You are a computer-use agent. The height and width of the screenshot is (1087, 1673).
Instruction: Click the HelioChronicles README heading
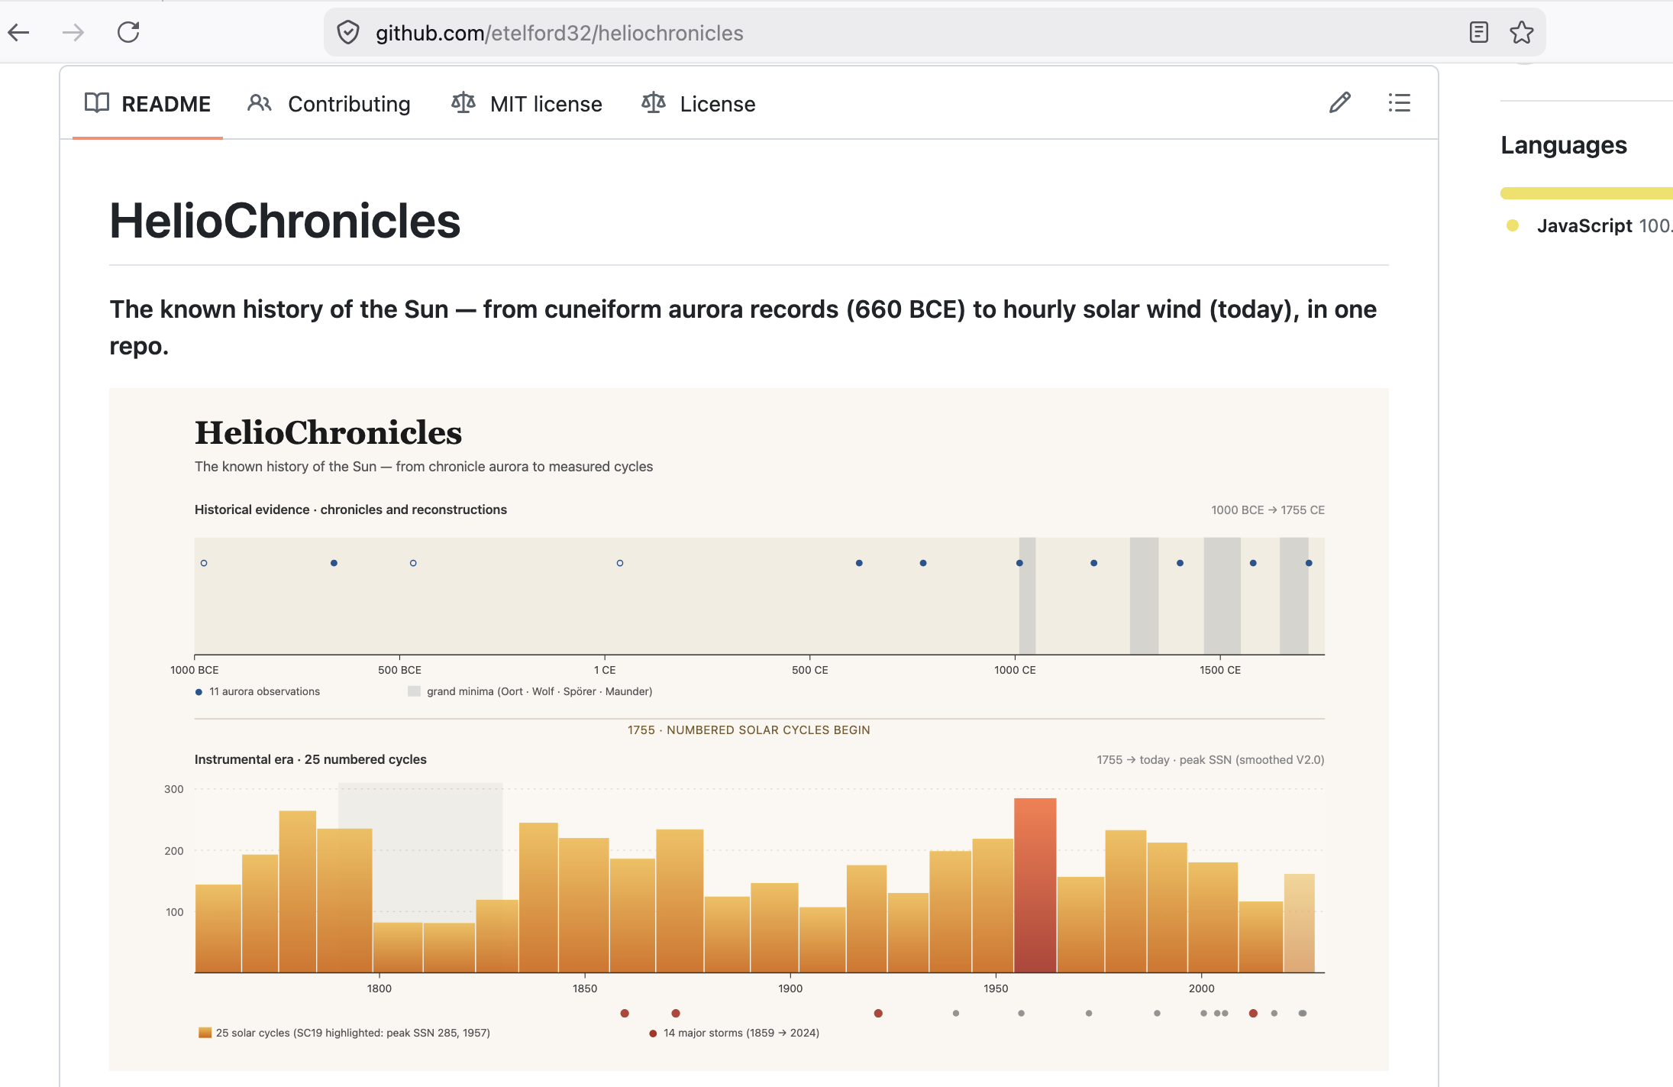pos(285,222)
